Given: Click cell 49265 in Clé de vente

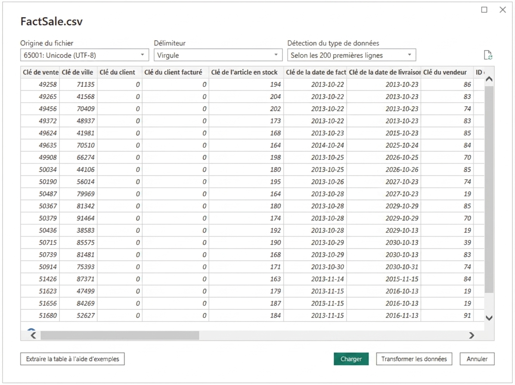Looking at the screenshot, I should pyautogui.click(x=40, y=96).
